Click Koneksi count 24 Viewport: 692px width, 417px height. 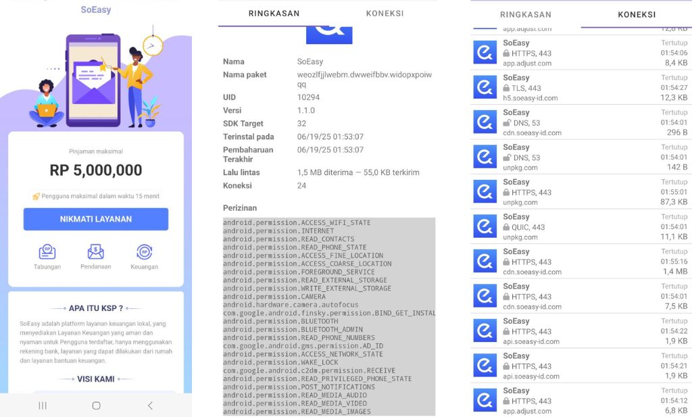tap(301, 186)
